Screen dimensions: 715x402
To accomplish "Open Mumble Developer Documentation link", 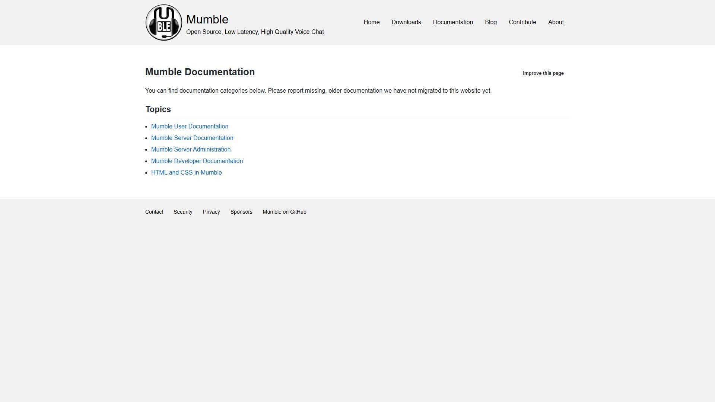I will click(197, 161).
